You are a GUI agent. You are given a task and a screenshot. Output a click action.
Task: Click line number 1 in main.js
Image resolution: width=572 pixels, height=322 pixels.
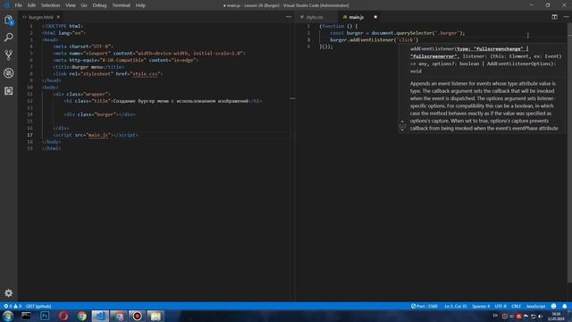pos(308,26)
